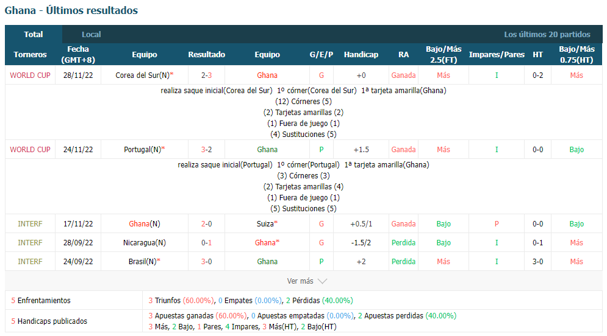607x336 pixels.
Task: Click the Torneros column header
Action: (x=30, y=54)
